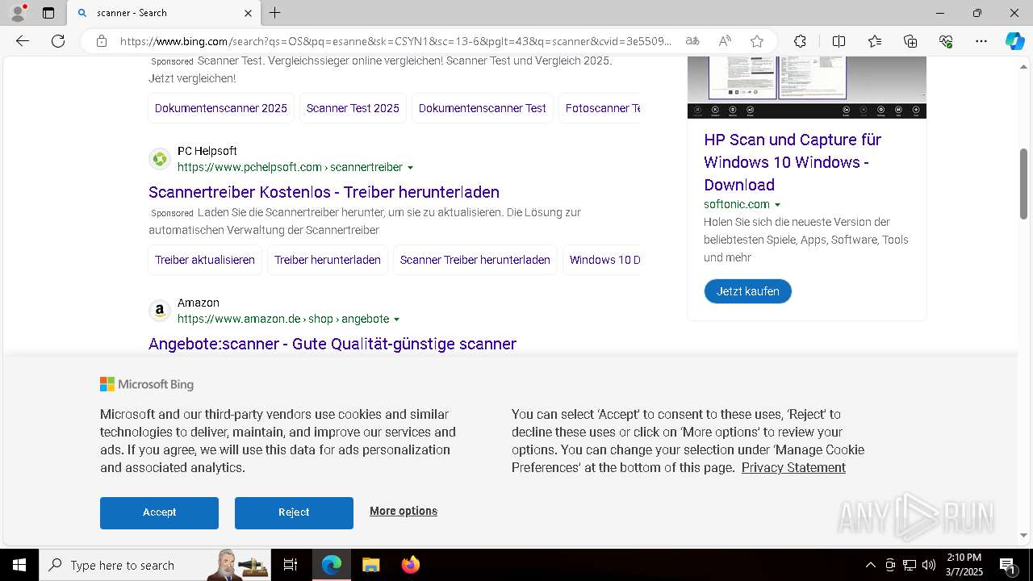Open a new tab with plus icon
This screenshot has height=581, width=1033.
click(275, 13)
